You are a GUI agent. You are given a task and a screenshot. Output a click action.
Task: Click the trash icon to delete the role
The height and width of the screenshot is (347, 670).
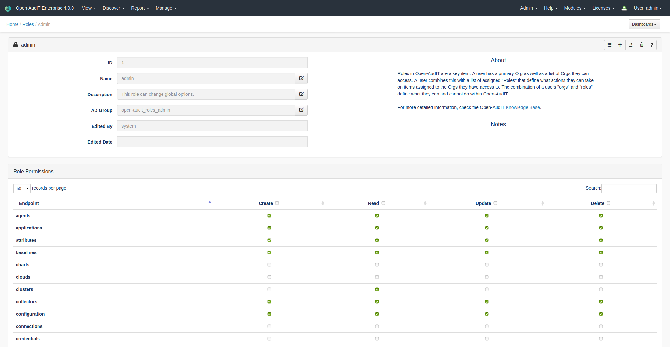point(642,45)
